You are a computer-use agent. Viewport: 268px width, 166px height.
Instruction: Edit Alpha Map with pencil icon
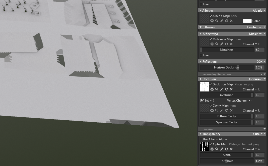(221, 149)
